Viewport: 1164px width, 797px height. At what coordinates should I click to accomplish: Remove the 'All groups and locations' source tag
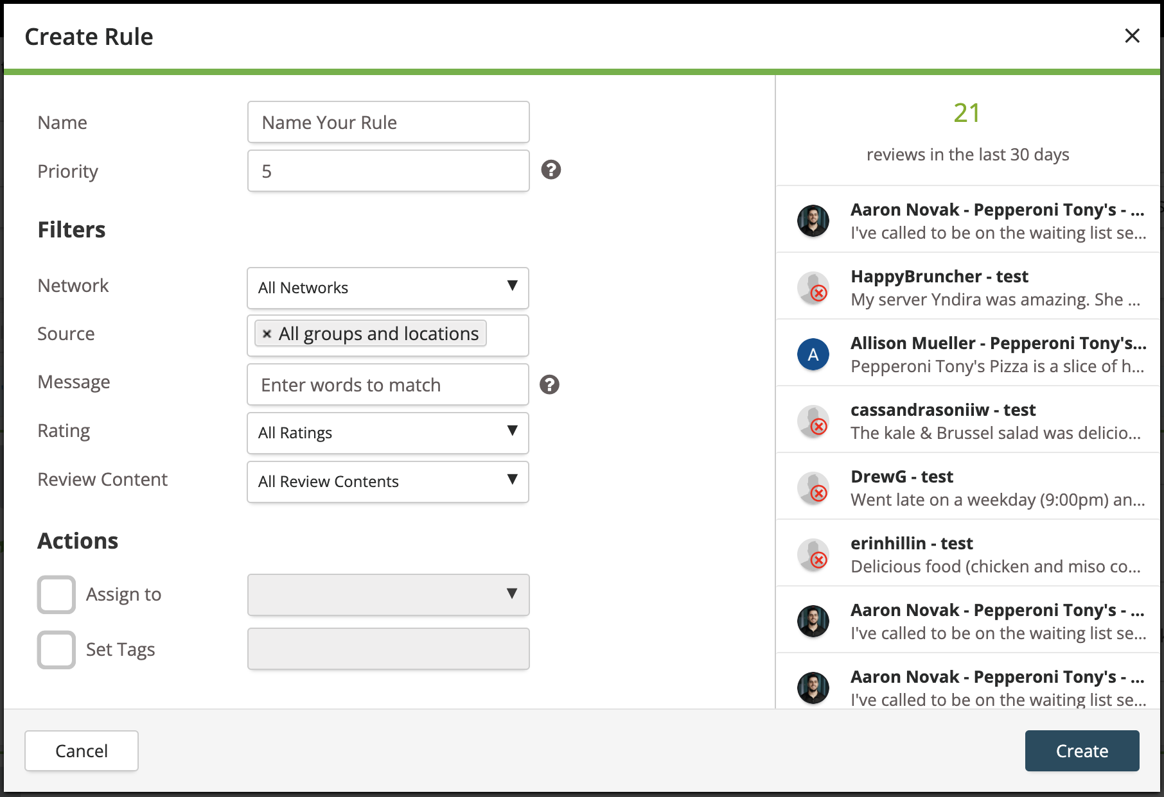tap(267, 334)
